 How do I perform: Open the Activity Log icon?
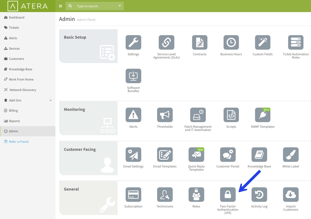[259, 195]
